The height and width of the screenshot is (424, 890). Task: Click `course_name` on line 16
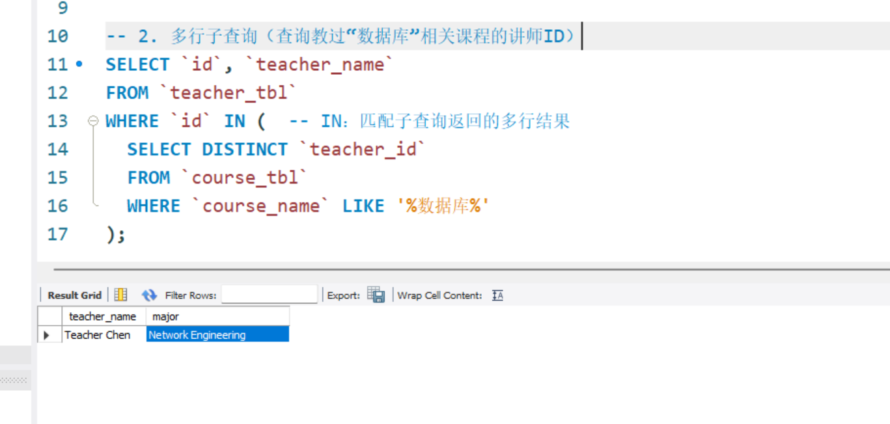point(261,205)
